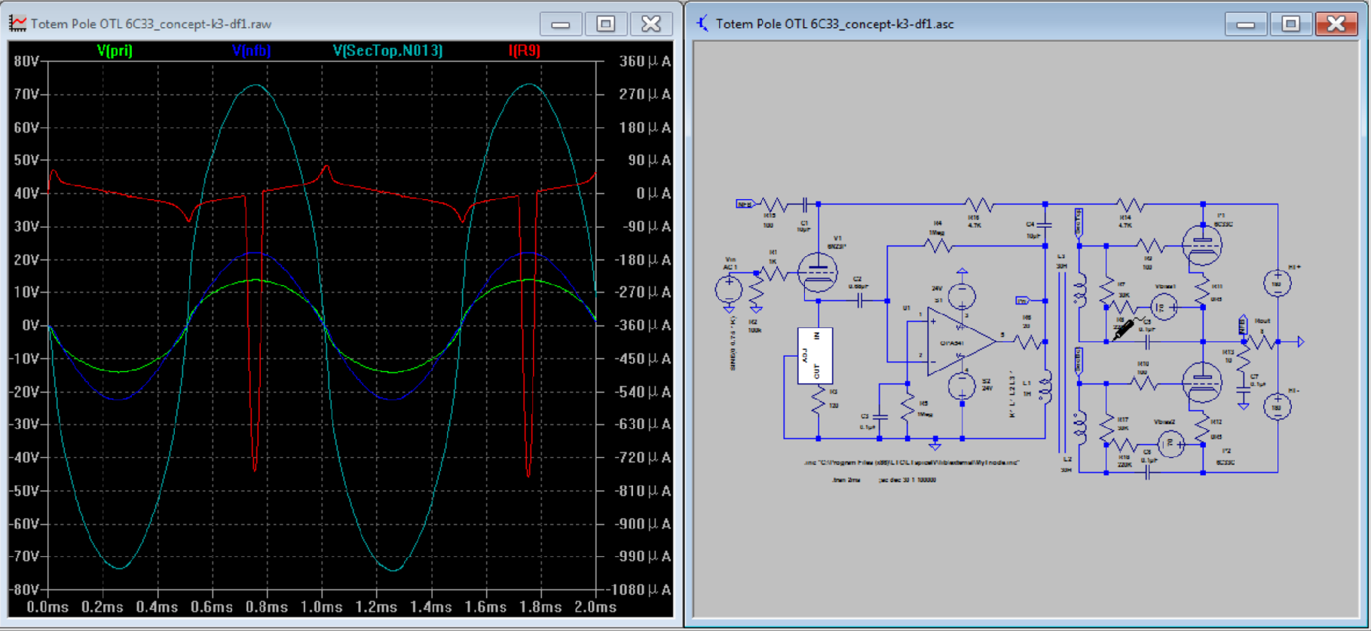
Task: Select the L3 upper secondary winding
Action: pos(1080,291)
